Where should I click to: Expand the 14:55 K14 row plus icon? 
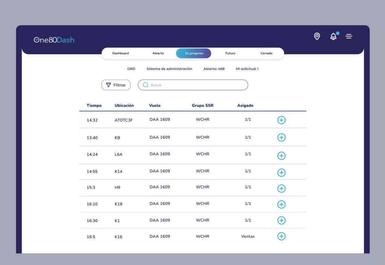point(281,173)
